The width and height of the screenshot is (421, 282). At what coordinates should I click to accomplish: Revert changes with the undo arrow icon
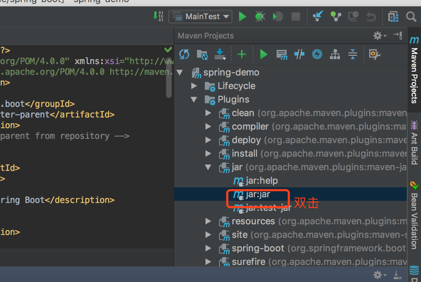click(371, 17)
